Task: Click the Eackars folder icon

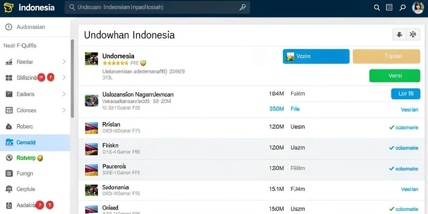Action: tap(9, 94)
